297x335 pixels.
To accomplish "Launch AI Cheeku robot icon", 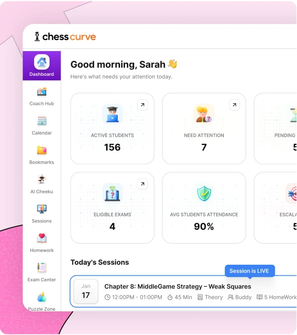I will 42,179.
